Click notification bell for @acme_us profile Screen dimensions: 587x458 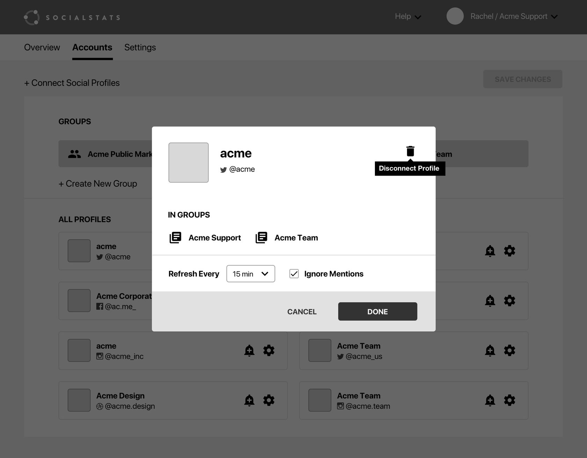coord(490,350)
